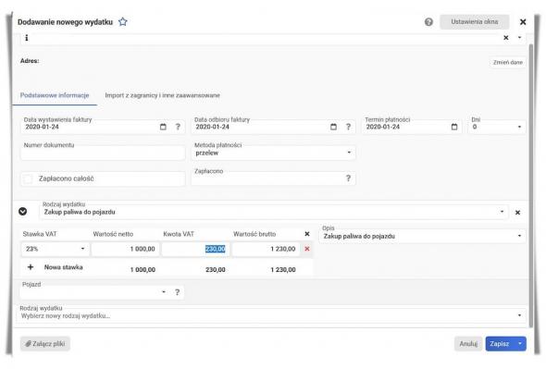Click the Data wystawienia faktury date value
The image size is (546, 369).
(x=43, y=127)
